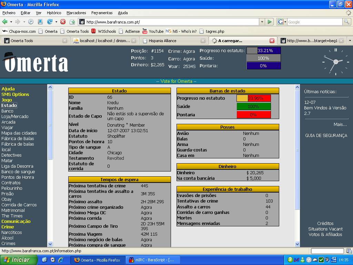
Task: Click the search magnifying glass icon
Action: pyautogui.click(x=346, y=22)
